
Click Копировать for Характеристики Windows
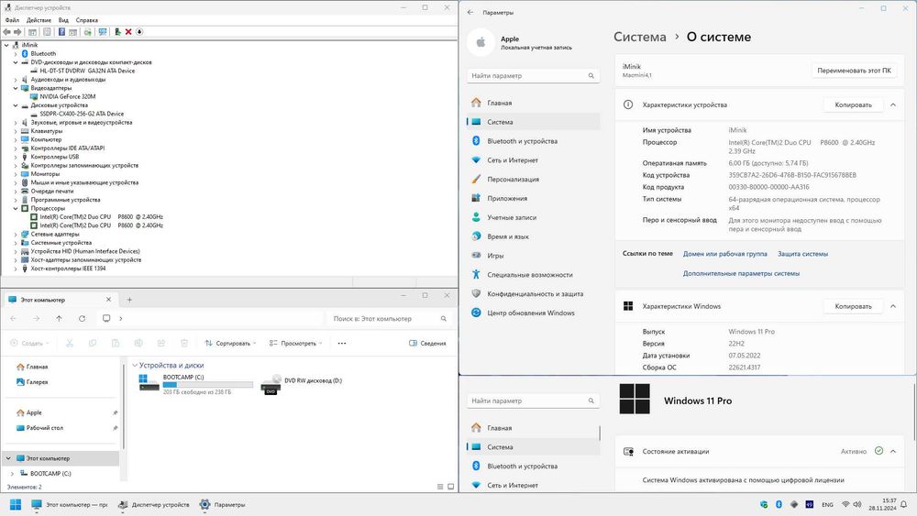853,306
